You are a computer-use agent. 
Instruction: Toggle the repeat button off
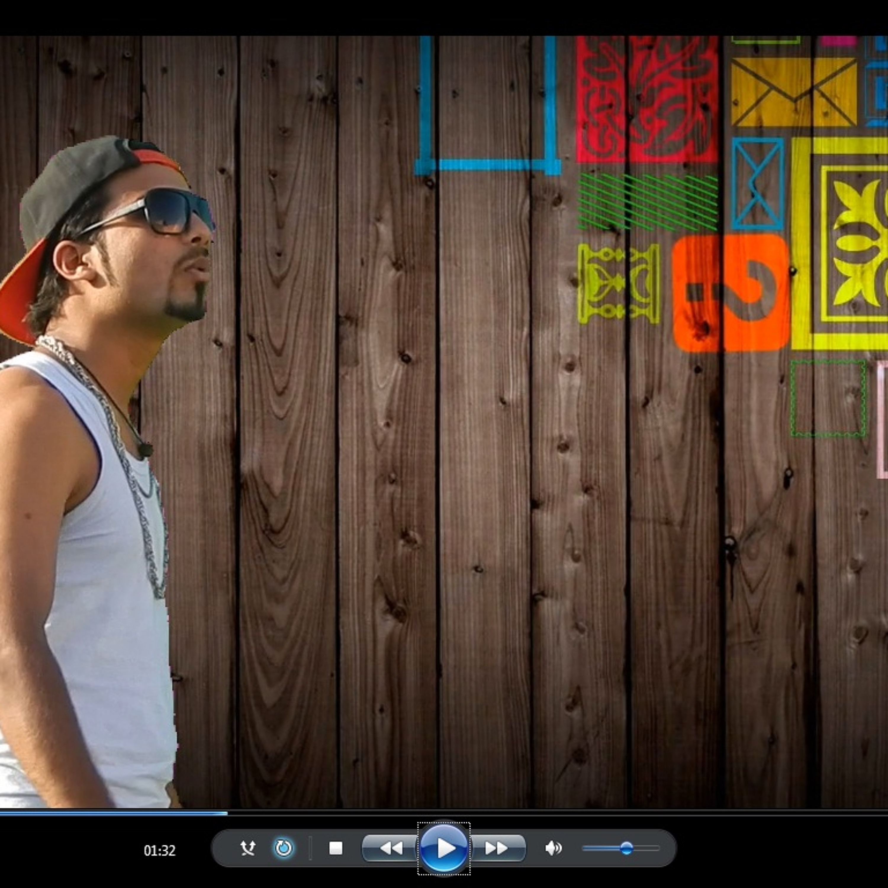(x=284, y=848)
